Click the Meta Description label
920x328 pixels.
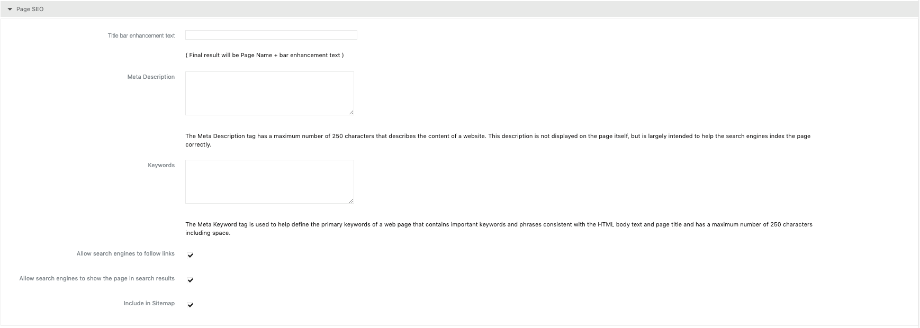click(151, 77)
